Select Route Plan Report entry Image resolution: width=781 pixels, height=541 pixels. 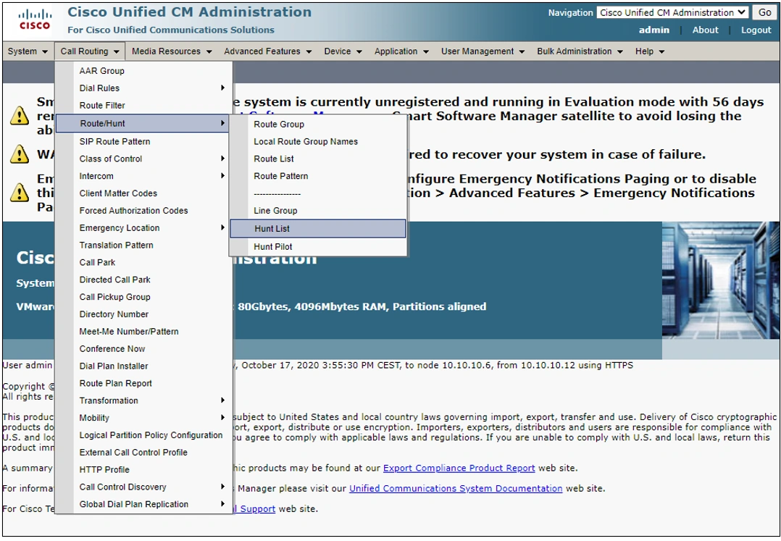(143, 383)
